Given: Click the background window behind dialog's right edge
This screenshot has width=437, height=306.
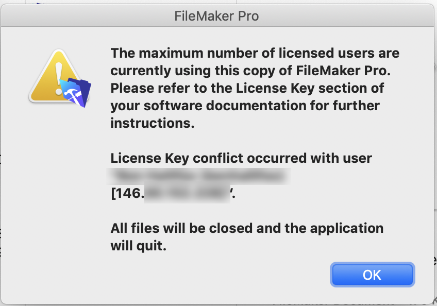Looking at the screenshot, I should click(435, 139).
